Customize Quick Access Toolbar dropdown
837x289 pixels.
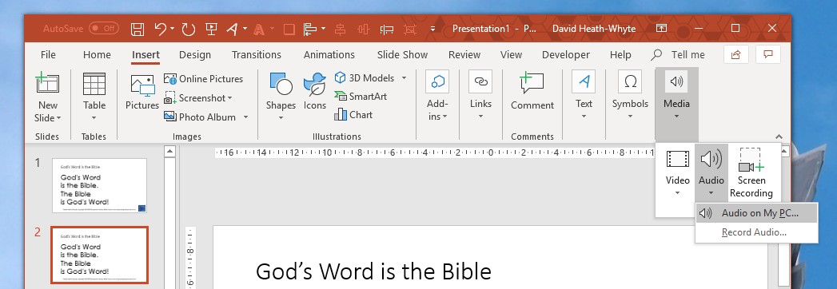433,29
